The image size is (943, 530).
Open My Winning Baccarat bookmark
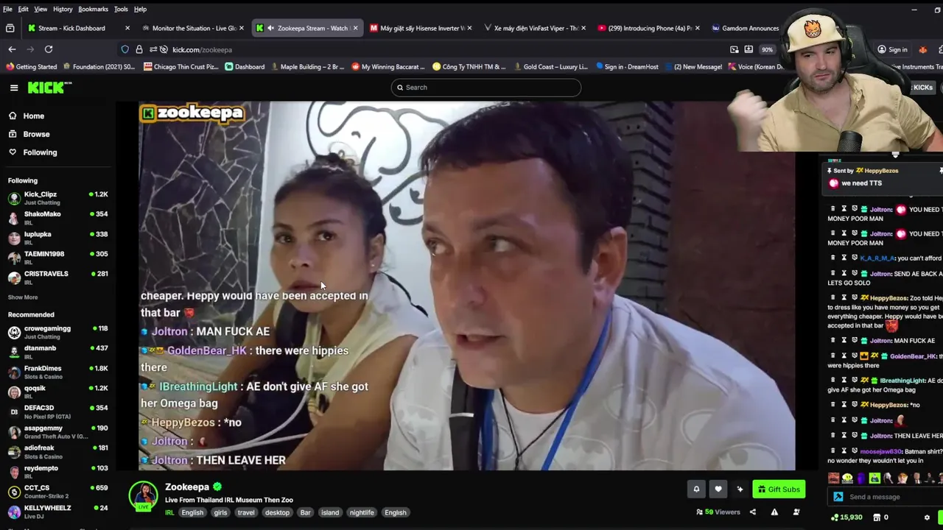(x=388, y=67)
